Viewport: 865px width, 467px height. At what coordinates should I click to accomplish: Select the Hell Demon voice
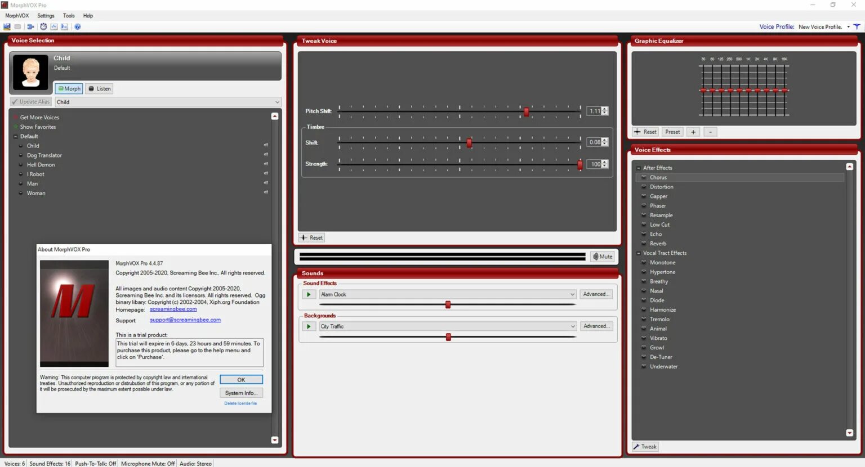coord(41,165)
